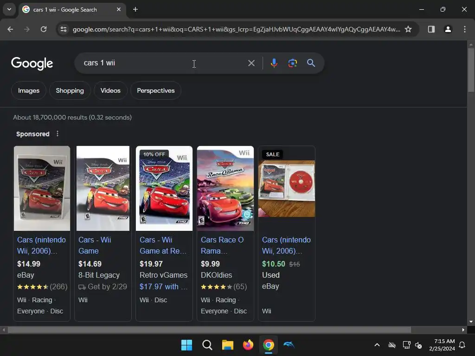Click the (65) star rating
This screenshot has width=475, height=356.
(224, 286)
